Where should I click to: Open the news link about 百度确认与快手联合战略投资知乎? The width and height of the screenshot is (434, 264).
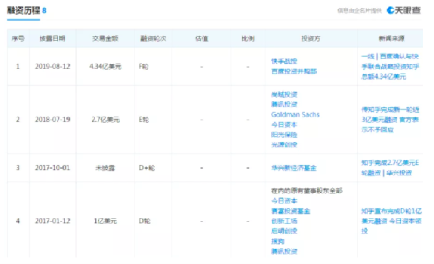coord(390,66)
